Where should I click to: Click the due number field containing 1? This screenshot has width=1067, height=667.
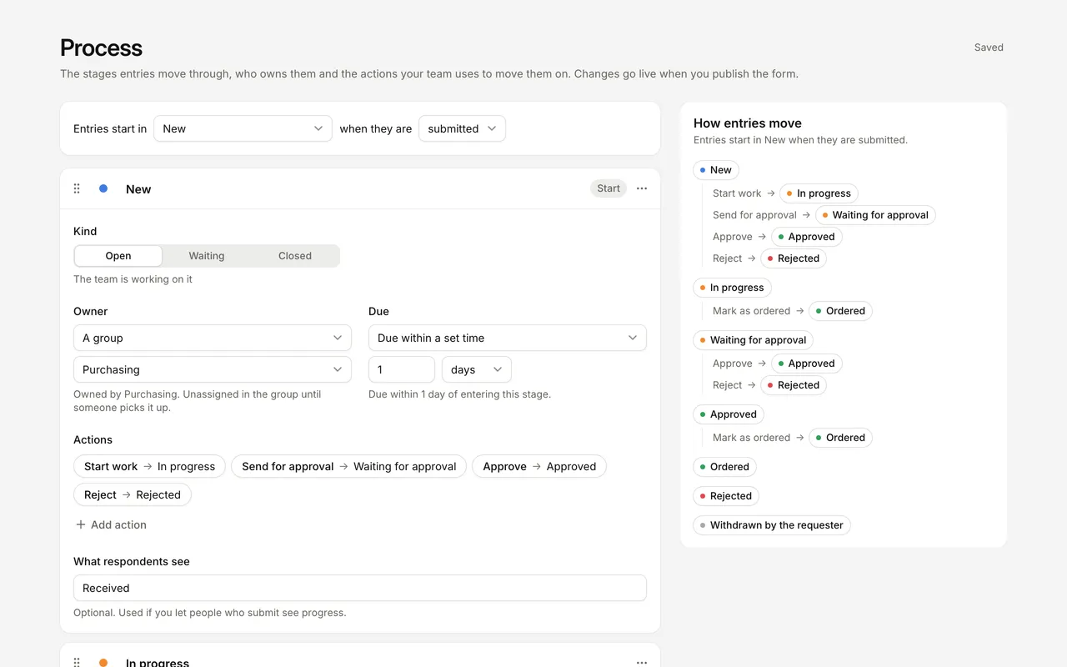point(402,369)
